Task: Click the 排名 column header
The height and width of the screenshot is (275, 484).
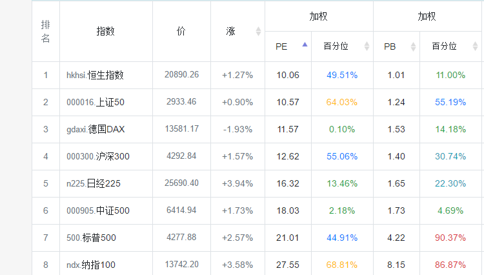Action: click(45, 31)
